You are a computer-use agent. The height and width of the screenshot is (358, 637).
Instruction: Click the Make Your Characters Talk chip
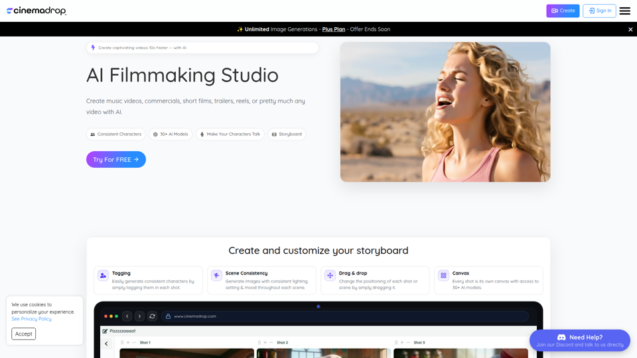pos(230,134)
